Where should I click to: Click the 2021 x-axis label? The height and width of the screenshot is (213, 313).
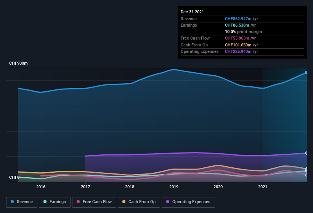263,187
